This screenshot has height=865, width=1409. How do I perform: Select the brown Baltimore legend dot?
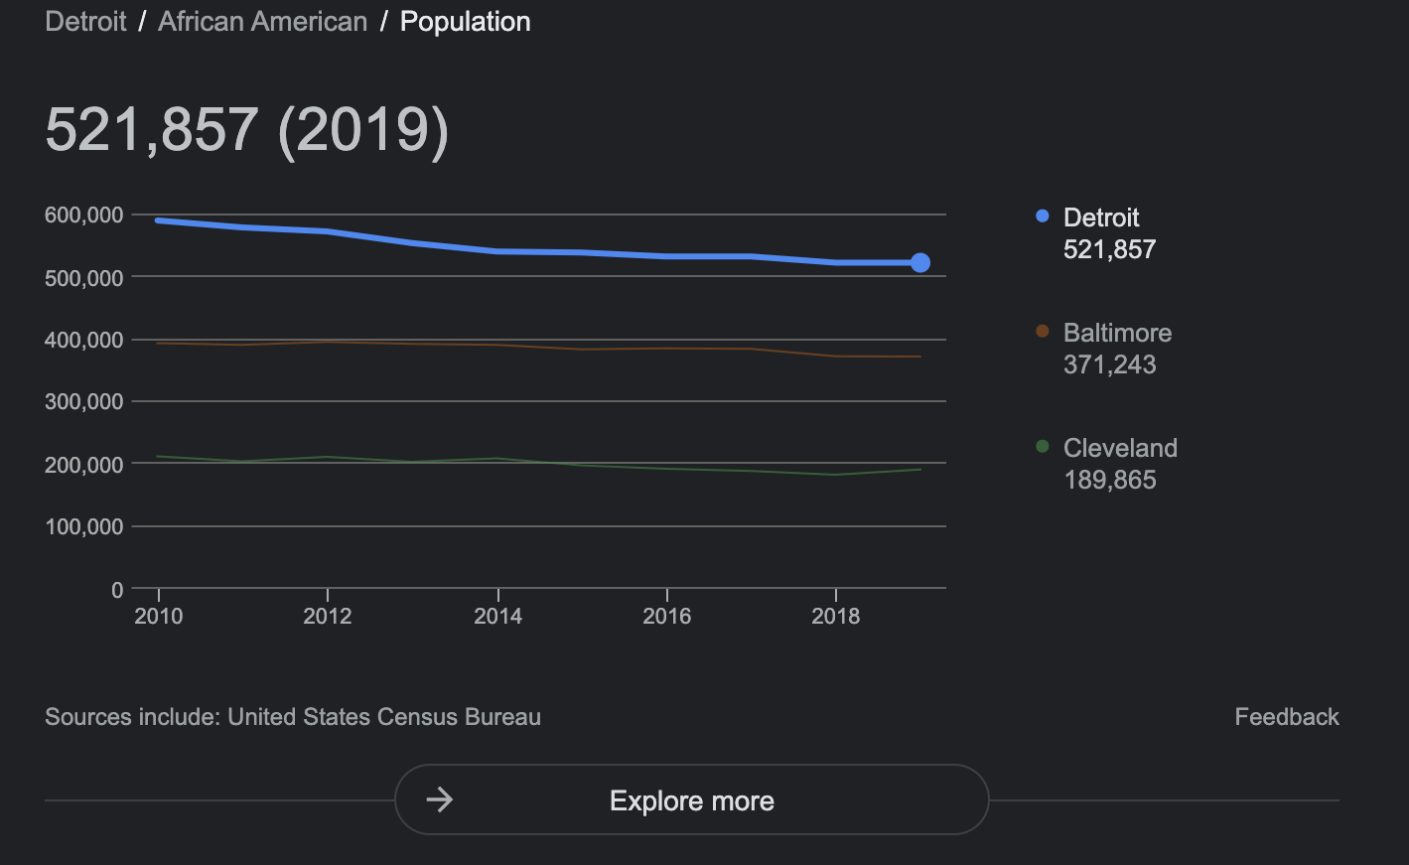pyautogui.click(x=1042, y=331)
